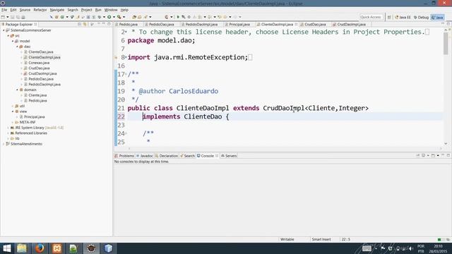Select ClienteDao.java in Package Explorer
The height and width of the screenshot is (254, 452).
click(41, 52)
